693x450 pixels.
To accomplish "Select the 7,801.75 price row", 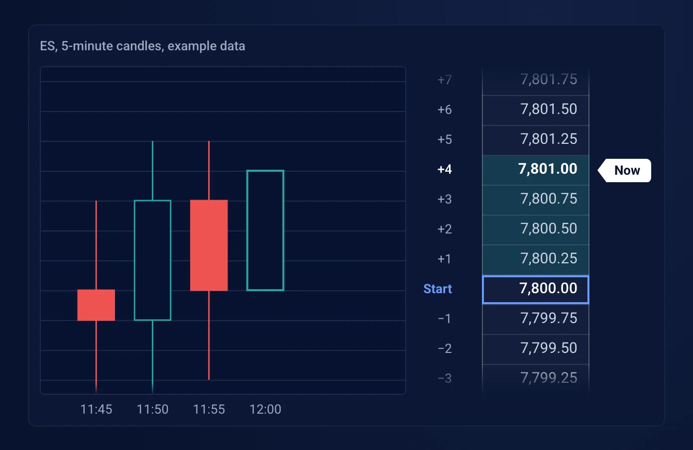I will (x=536, y=81).
